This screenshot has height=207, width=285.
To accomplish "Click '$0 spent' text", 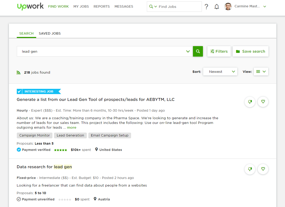I will click(82, 199).
